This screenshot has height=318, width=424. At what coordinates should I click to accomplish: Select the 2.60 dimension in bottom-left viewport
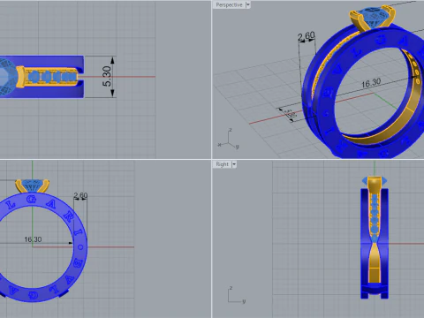pyautogui.click(x=80, y=195)
